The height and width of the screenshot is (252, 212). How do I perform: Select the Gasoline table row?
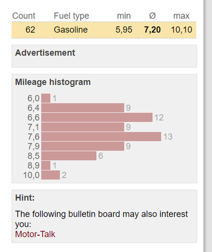[104, 30]
